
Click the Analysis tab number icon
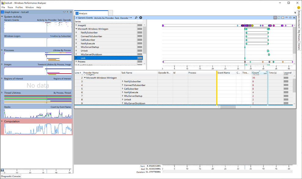tap(77, 13)
